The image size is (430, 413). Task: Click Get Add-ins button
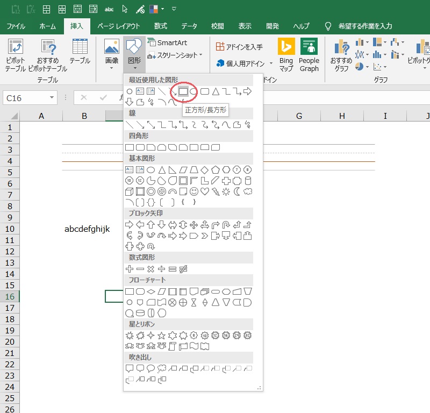pyautogui.click(x=239, y=47)
